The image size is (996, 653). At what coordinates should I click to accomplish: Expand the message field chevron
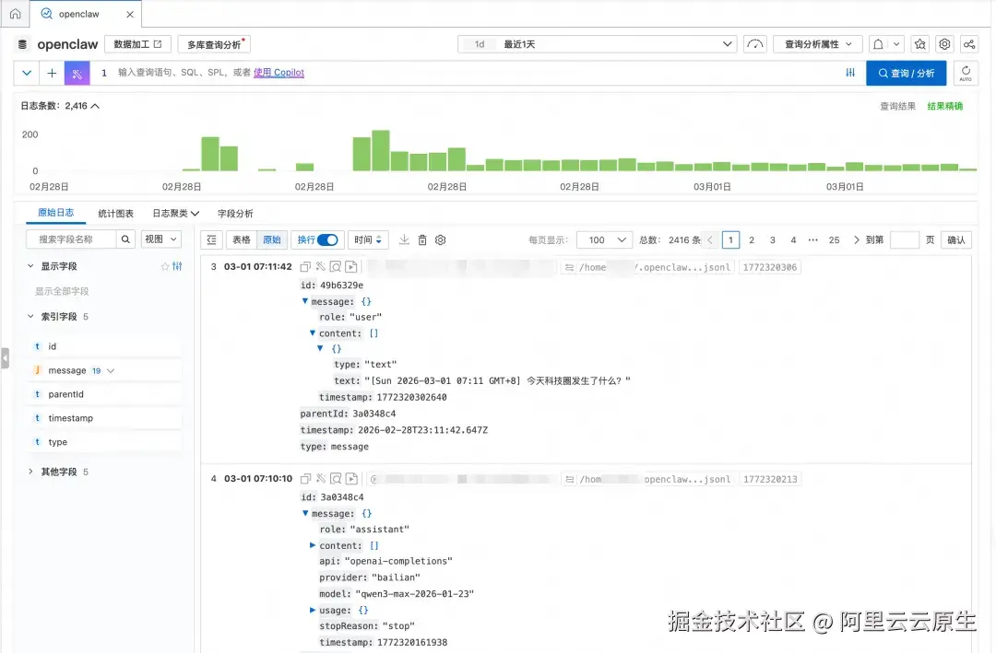pyautogui.click(x=111, y=370)
